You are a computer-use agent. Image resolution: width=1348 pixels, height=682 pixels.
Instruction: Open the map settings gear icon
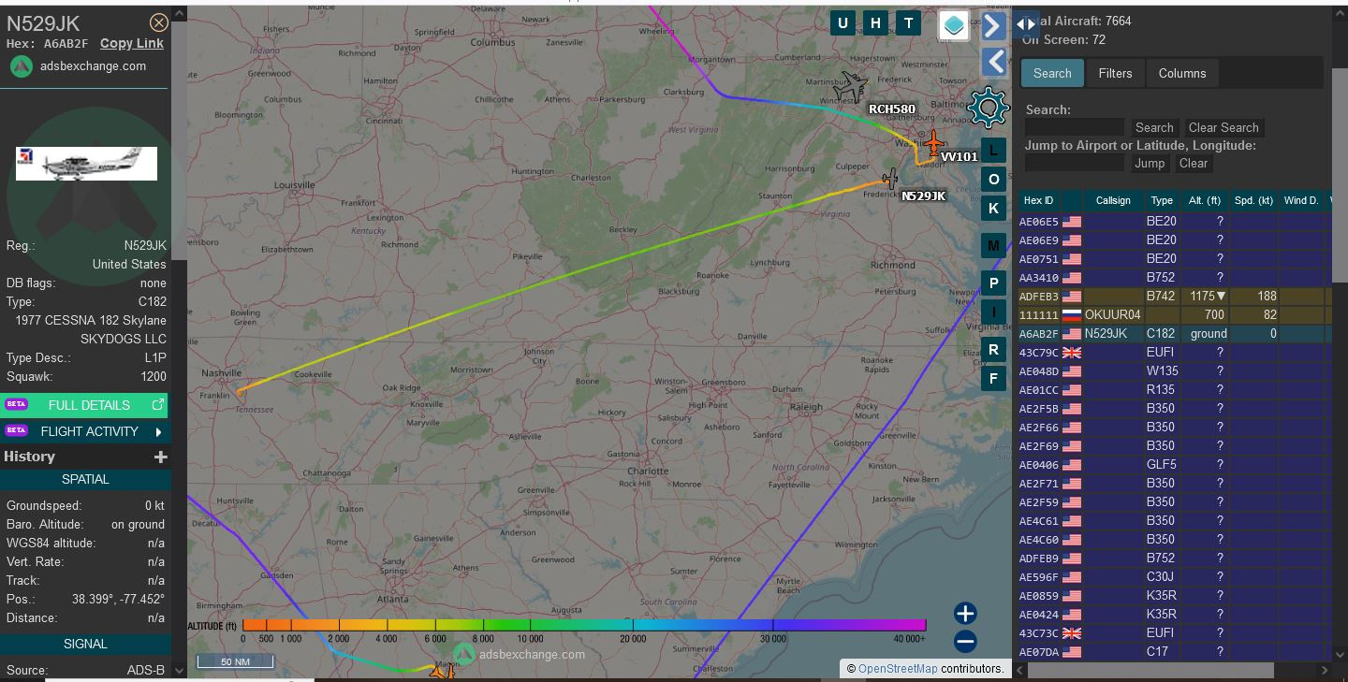pyautogui.click(x=988, y=109)
